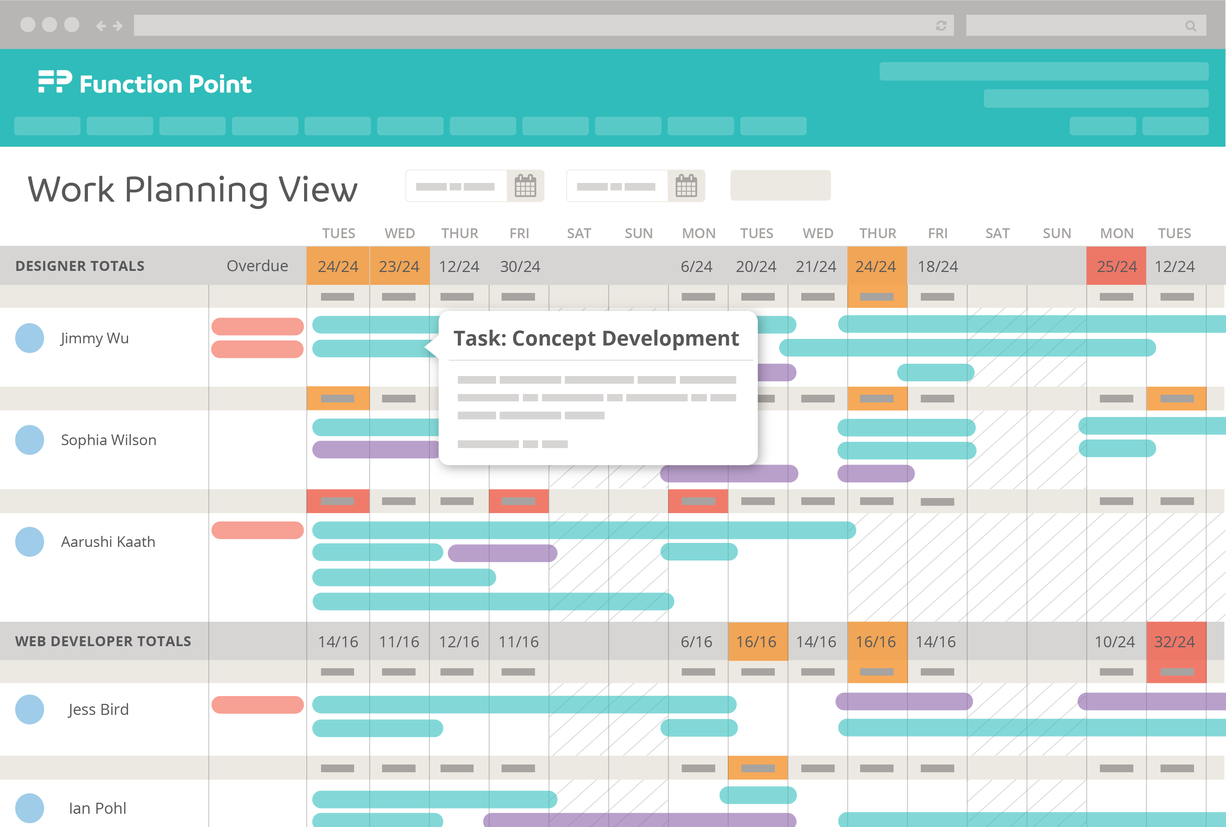Click Jimmy Wu's avatar circle
This screenshot has width=1226, height=827.
pyautogui.click(x=29, y=338)
